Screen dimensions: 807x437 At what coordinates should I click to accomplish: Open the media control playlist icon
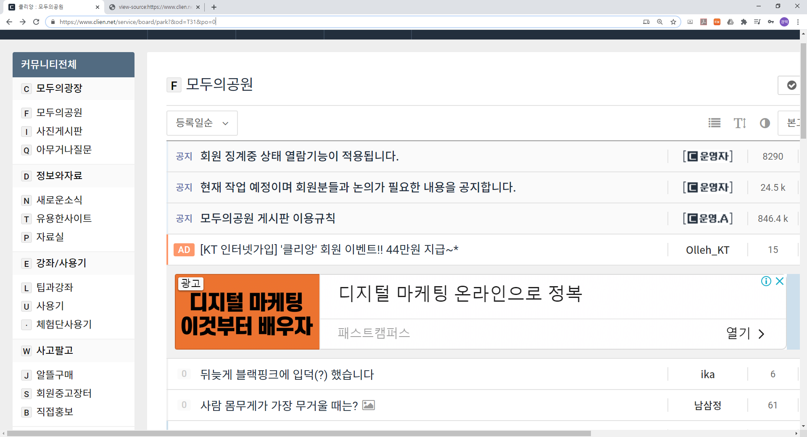[x=757, y=22]
